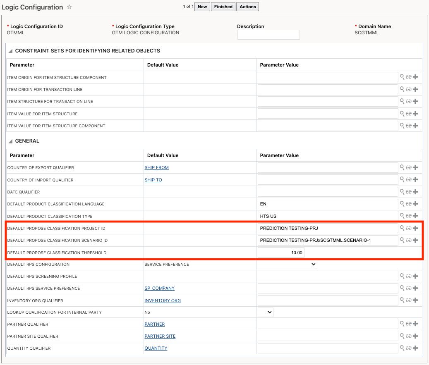Click DEFAULT RPS SCREENING PROFILE value field

tap(328, 277)
